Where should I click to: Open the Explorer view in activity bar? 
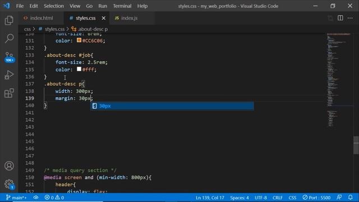9,20
